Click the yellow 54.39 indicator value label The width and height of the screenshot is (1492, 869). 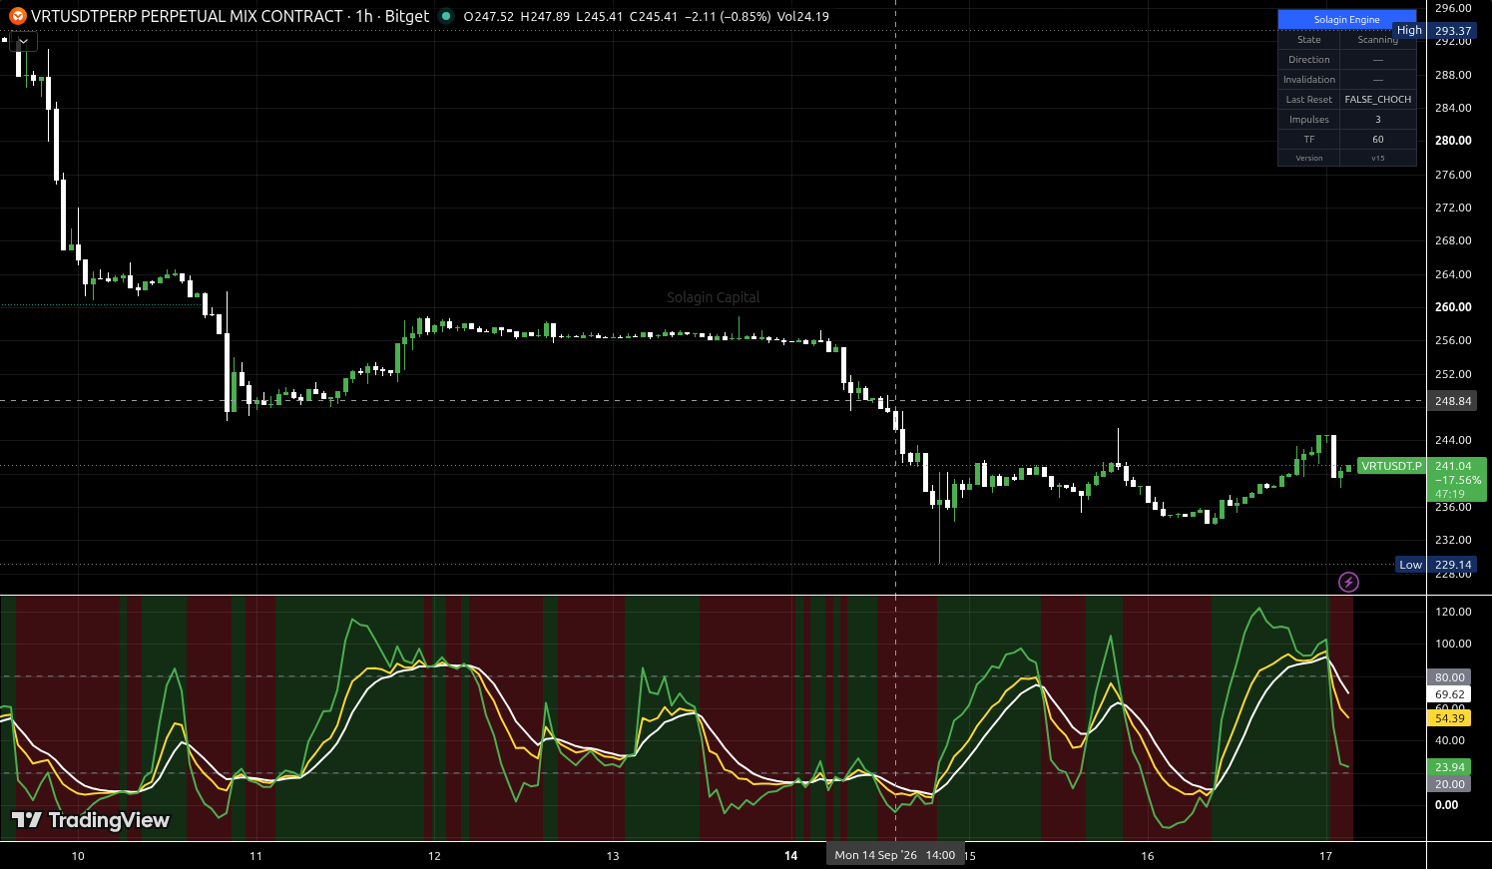(1449, 718)
